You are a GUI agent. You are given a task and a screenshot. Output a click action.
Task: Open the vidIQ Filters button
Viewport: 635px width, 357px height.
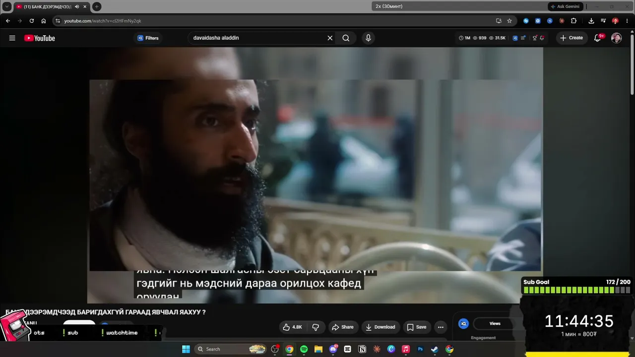click(x=148, y=38)
